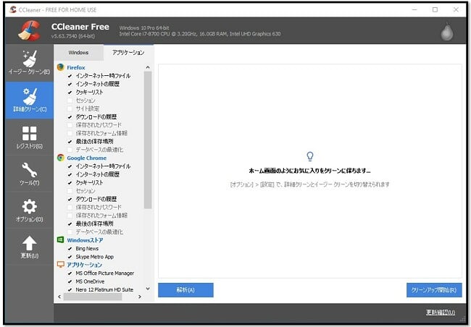Click the horizontal scrollbar thumb
The image size is (471, 327).
coord(93,297)
